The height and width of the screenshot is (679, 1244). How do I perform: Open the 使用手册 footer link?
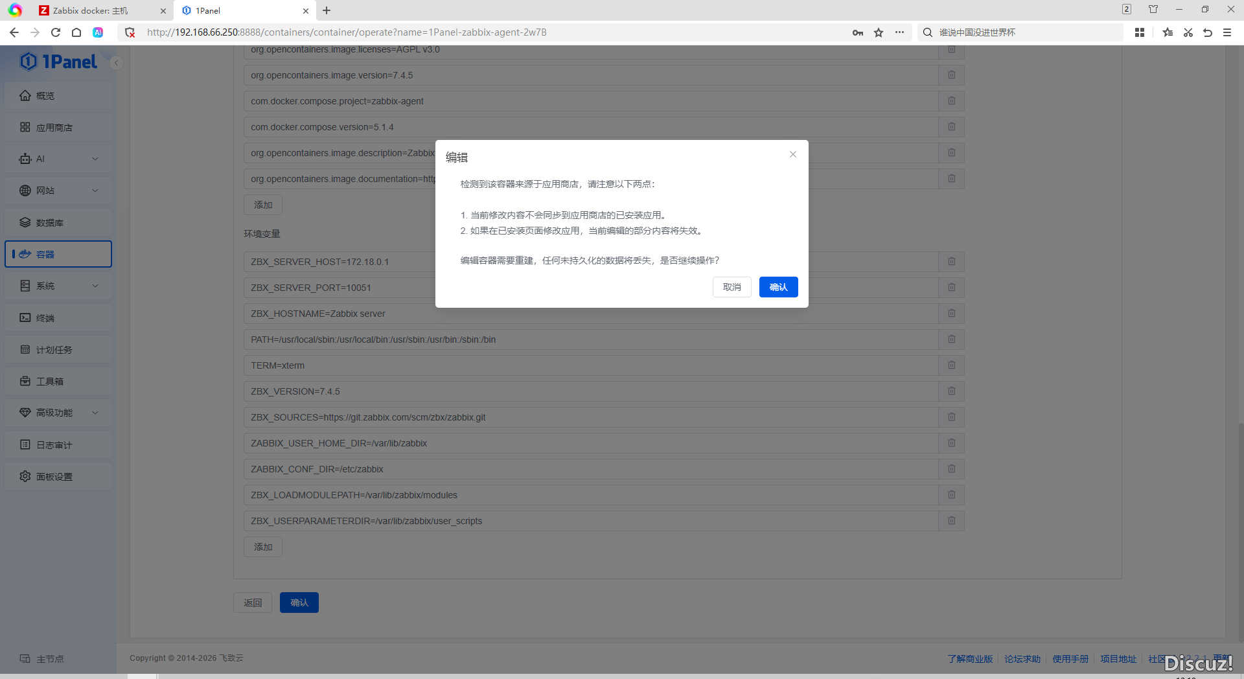[1070, 659]
